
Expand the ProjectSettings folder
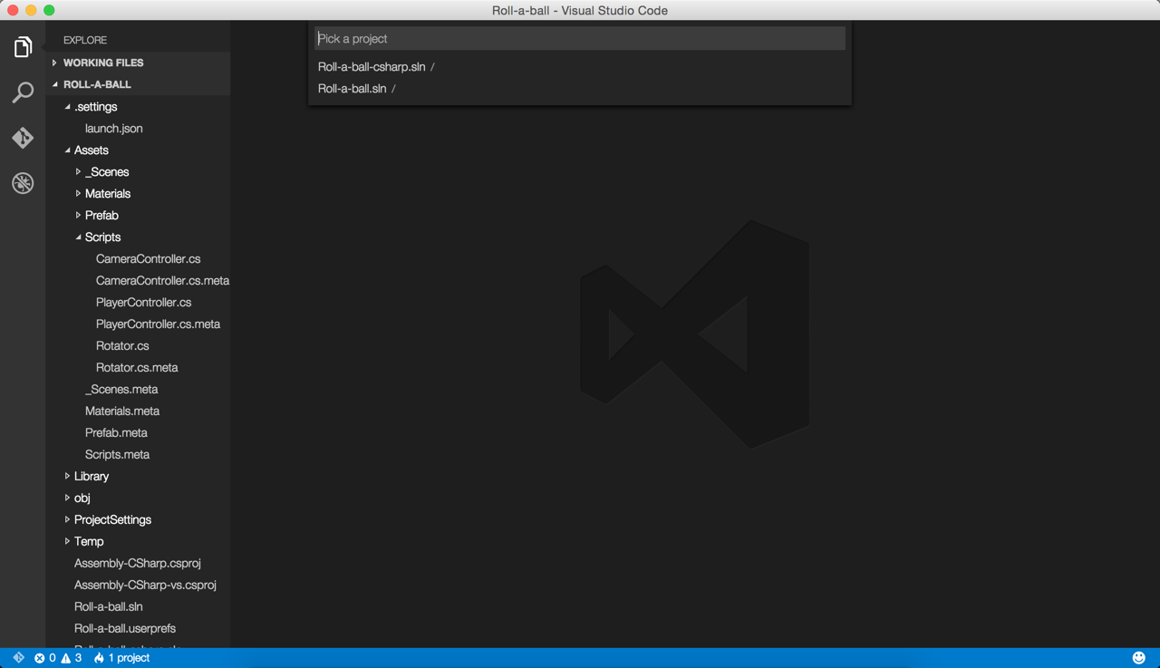pyautogui.click(x=138, y=520)
